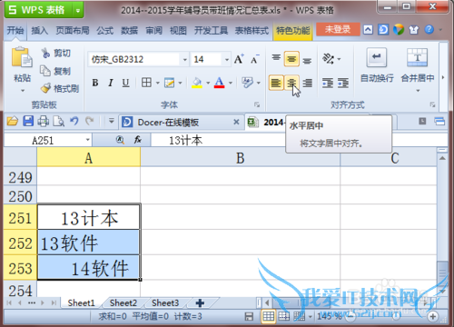This screenshot has width=454, height=327.
Task: Click the cell borders icon
Action: [146, 83]
